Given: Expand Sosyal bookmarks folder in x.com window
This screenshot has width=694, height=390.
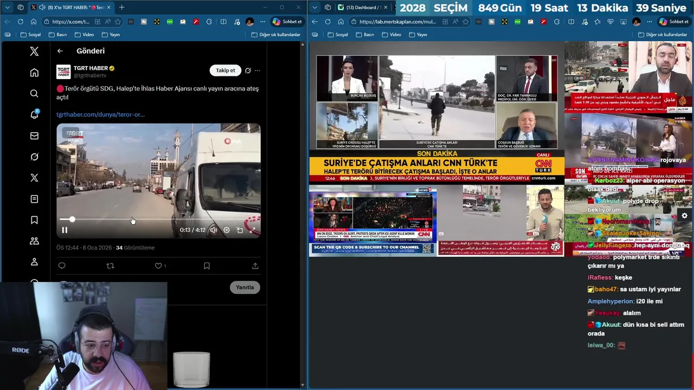Looking at the screenshot, I should (x=30, y=35).
